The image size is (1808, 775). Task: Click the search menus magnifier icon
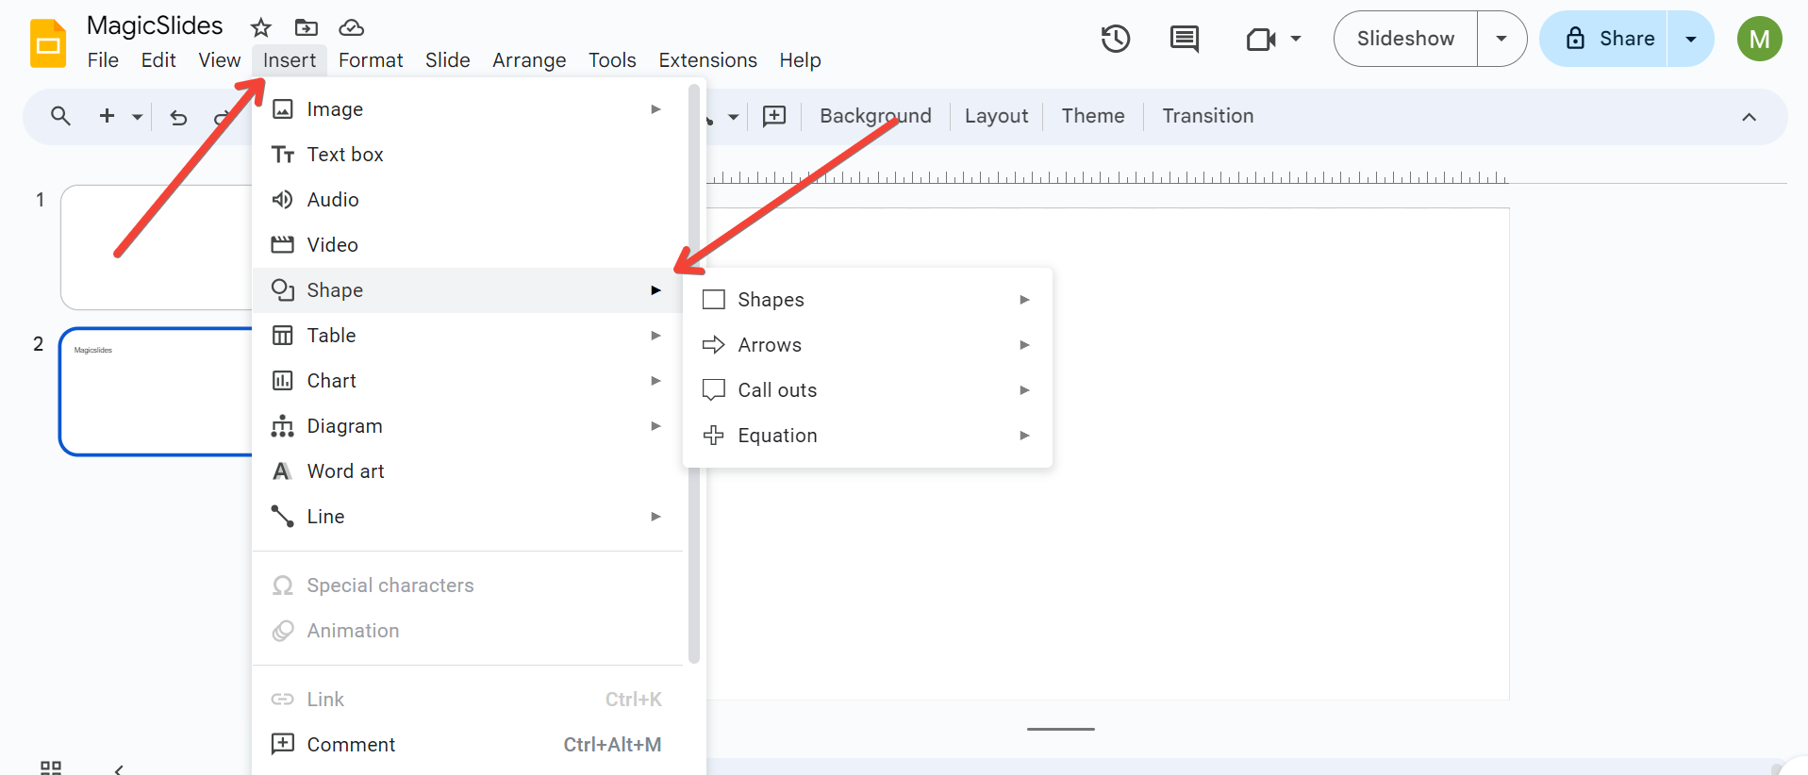(x=60, y=116)
